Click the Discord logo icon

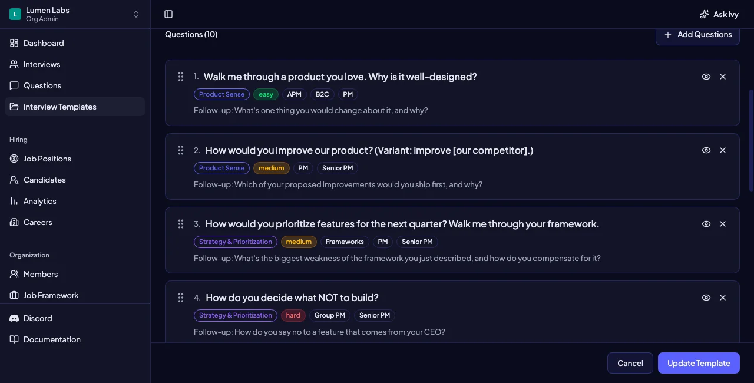14,318
